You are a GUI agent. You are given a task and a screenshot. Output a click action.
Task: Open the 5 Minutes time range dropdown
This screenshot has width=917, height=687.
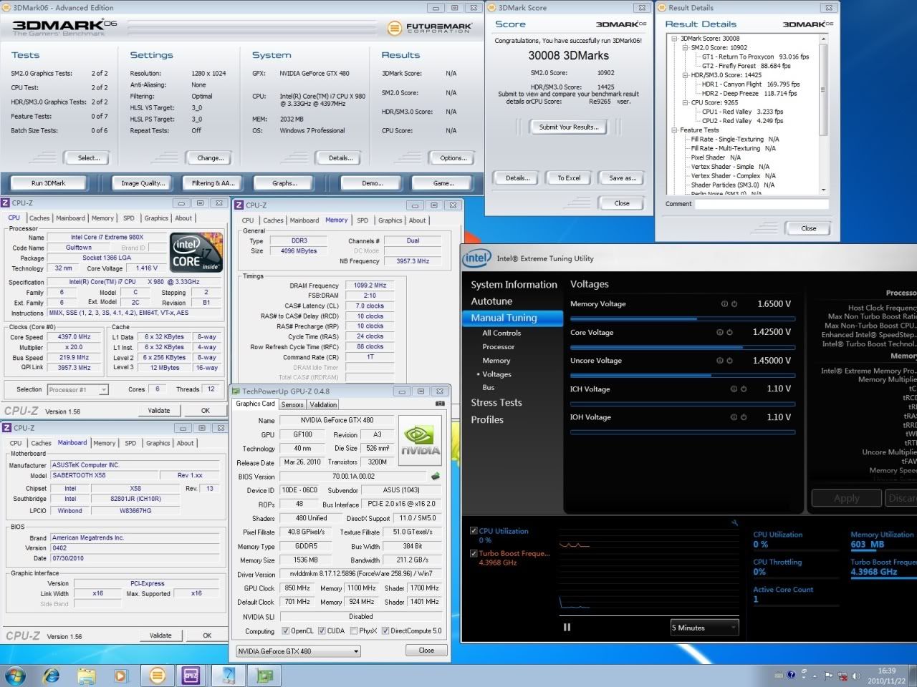click(x=704, y=628)
